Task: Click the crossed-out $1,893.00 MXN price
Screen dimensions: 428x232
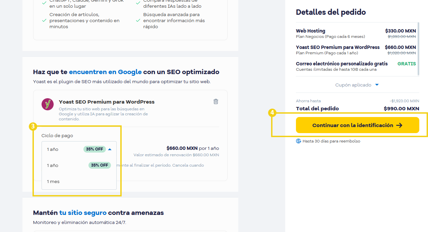Action: pyautogui.click(x=402, y=37)
